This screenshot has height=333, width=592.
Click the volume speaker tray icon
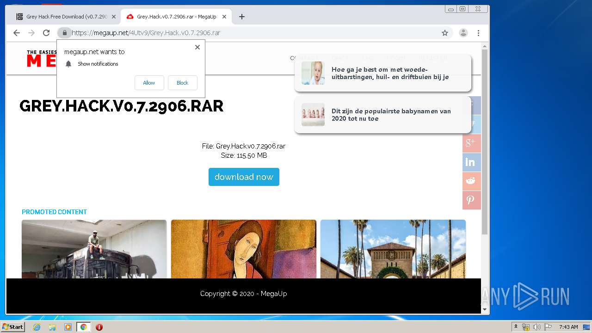[537, 327]
